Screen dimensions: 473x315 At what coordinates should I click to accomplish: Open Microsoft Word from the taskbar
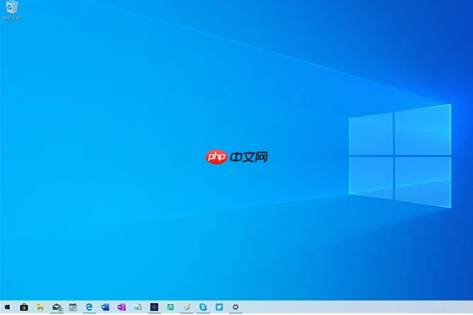[x=105, y=307]
